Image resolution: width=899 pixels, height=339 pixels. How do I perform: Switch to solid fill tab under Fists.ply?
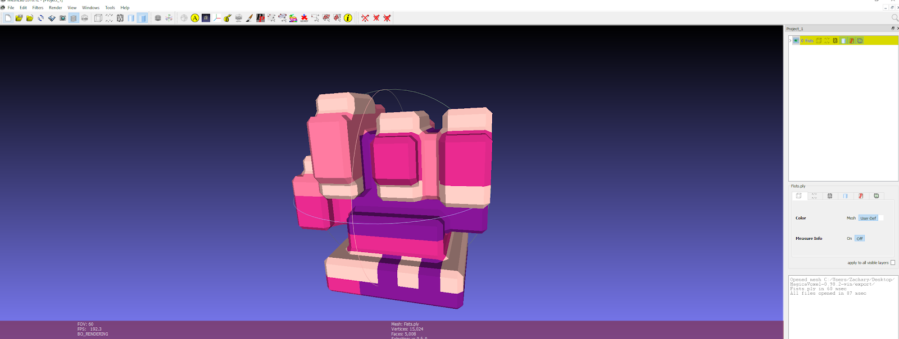point(845,196)
